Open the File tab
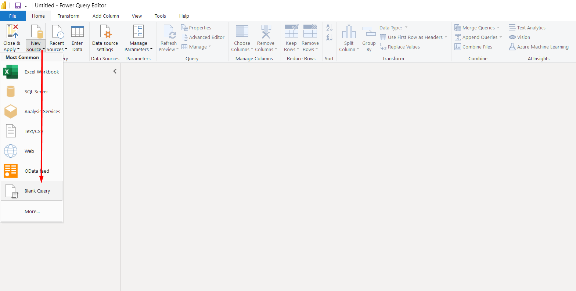This screenshot has height=291, width=576. pyautogui.click(x=13, y=16)
